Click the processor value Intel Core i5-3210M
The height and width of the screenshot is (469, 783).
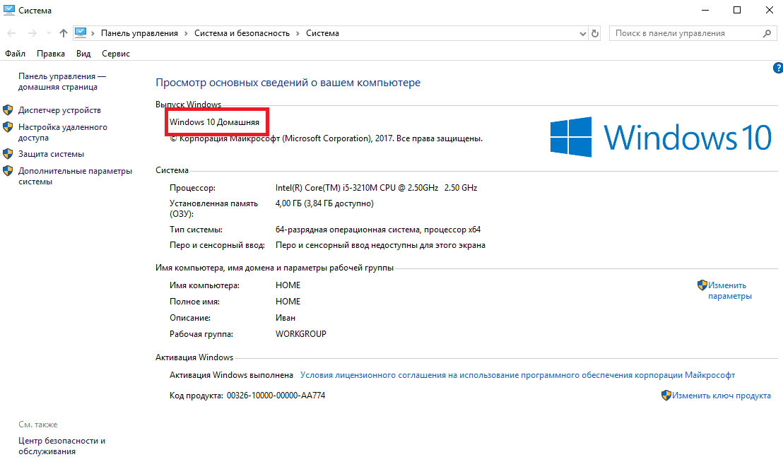376,188
